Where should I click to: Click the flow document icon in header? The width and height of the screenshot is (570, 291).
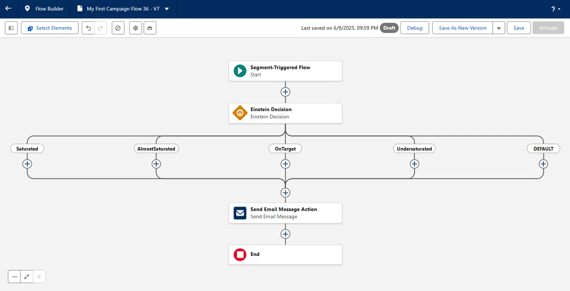(x=79, y=9)
